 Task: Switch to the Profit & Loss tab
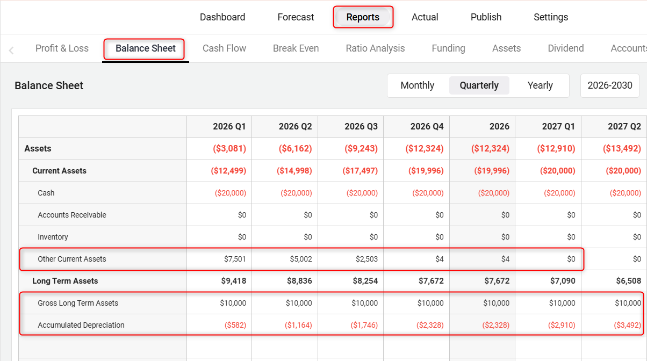tap(62, 48)
